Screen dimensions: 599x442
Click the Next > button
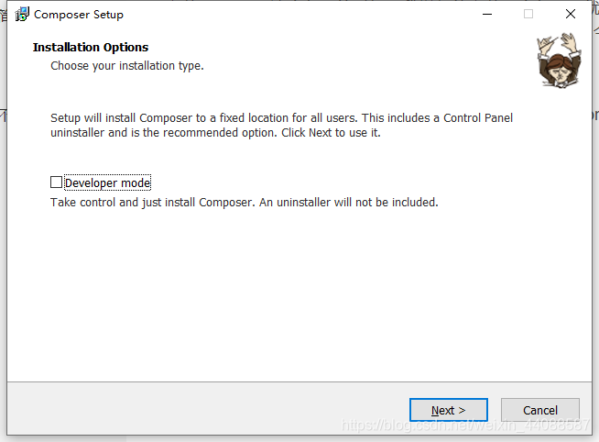click(x=449, y=410)
